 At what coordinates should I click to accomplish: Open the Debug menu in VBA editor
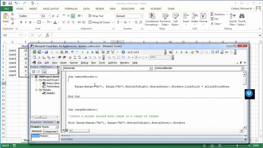click(84, 63)
